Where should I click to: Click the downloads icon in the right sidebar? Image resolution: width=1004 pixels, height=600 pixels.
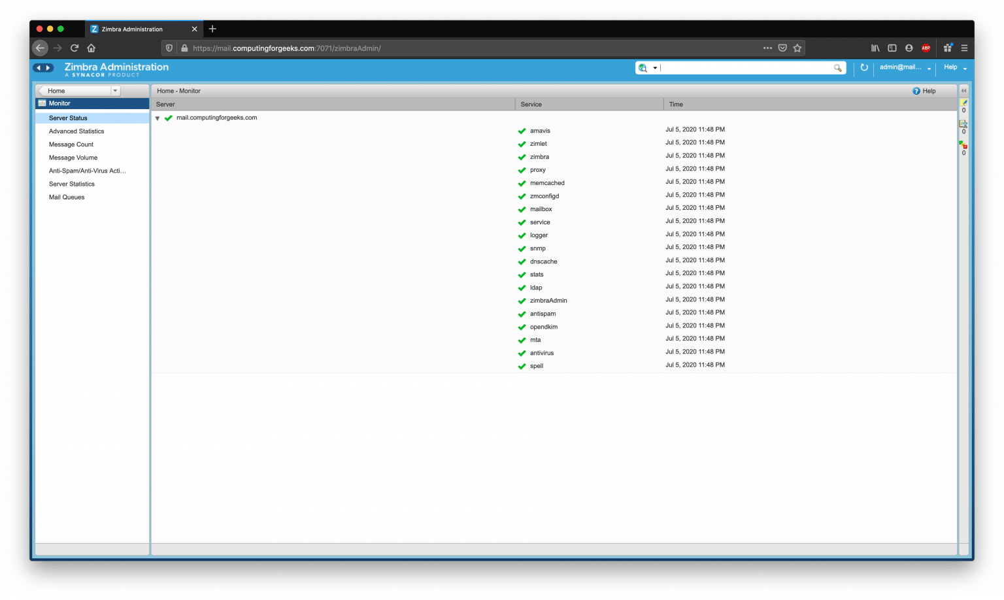963,145
